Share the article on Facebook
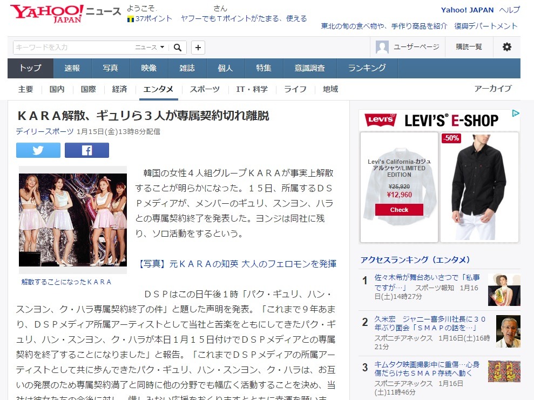This screenshot has width=534, height=400. pyautogui.click(x=87, y=150)
